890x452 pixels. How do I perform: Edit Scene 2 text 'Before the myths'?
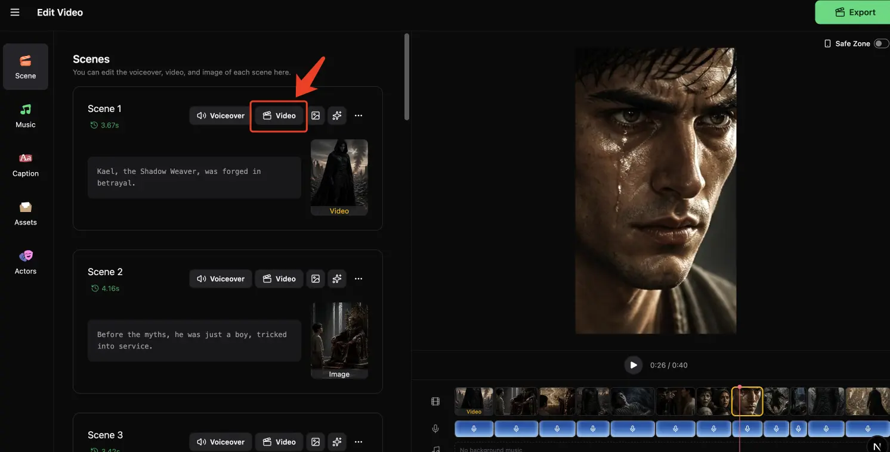tap(194, 341)
